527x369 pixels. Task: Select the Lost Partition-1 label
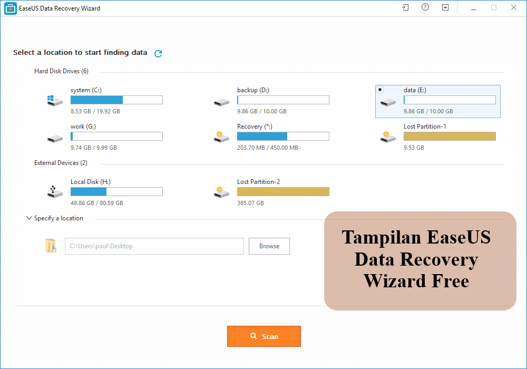(425, 127)
